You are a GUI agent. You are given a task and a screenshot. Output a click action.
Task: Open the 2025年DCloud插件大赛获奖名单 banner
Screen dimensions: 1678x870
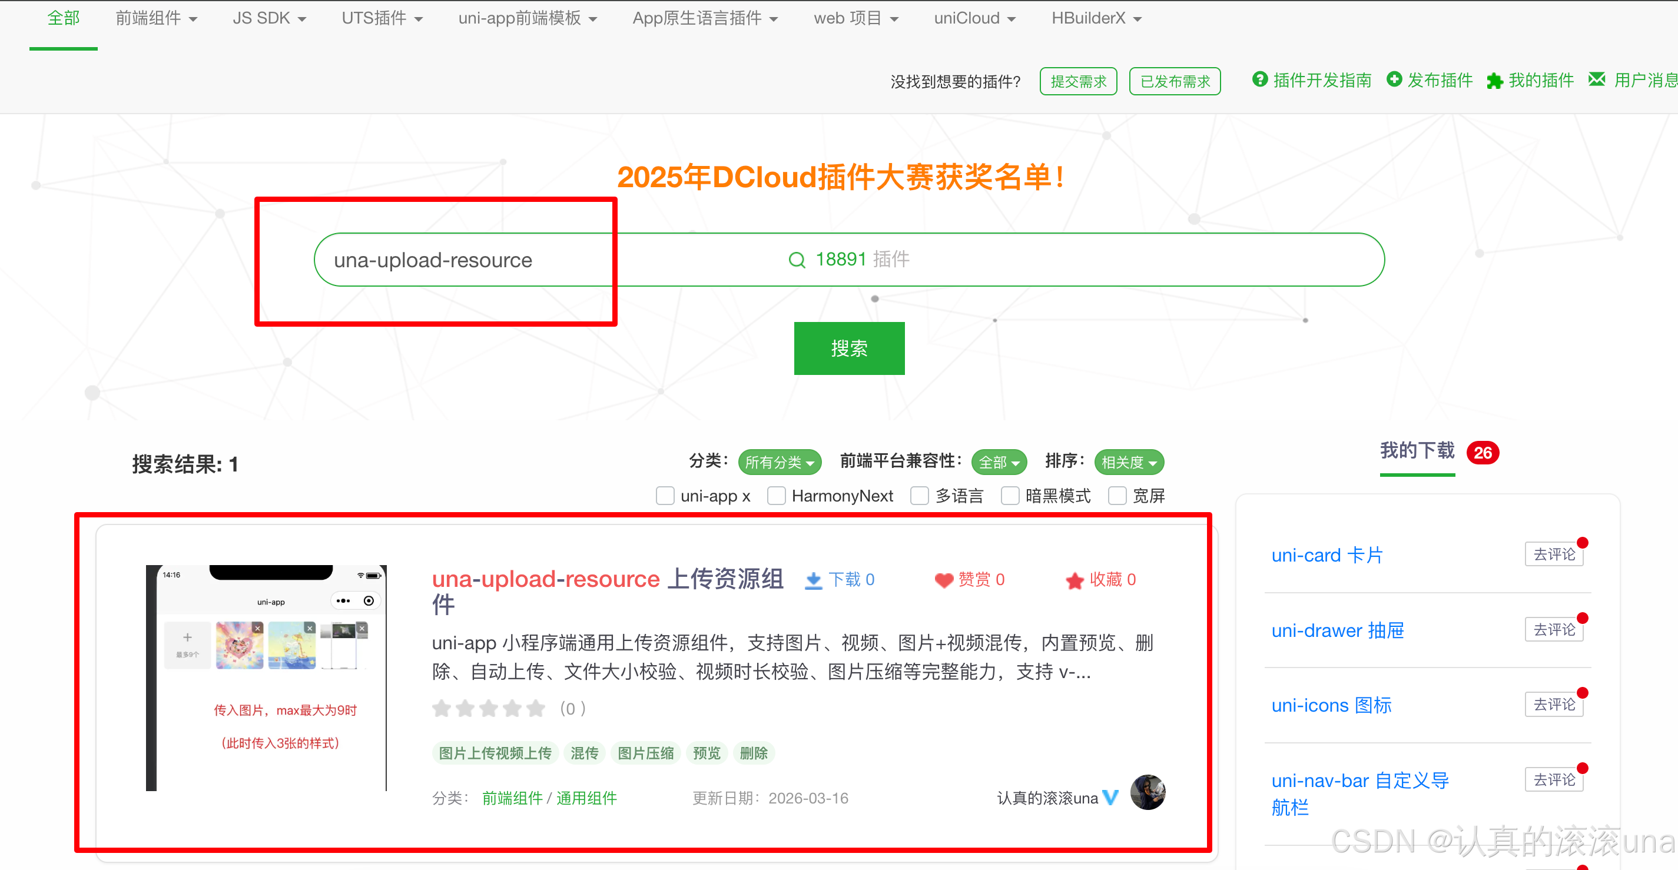841,177
